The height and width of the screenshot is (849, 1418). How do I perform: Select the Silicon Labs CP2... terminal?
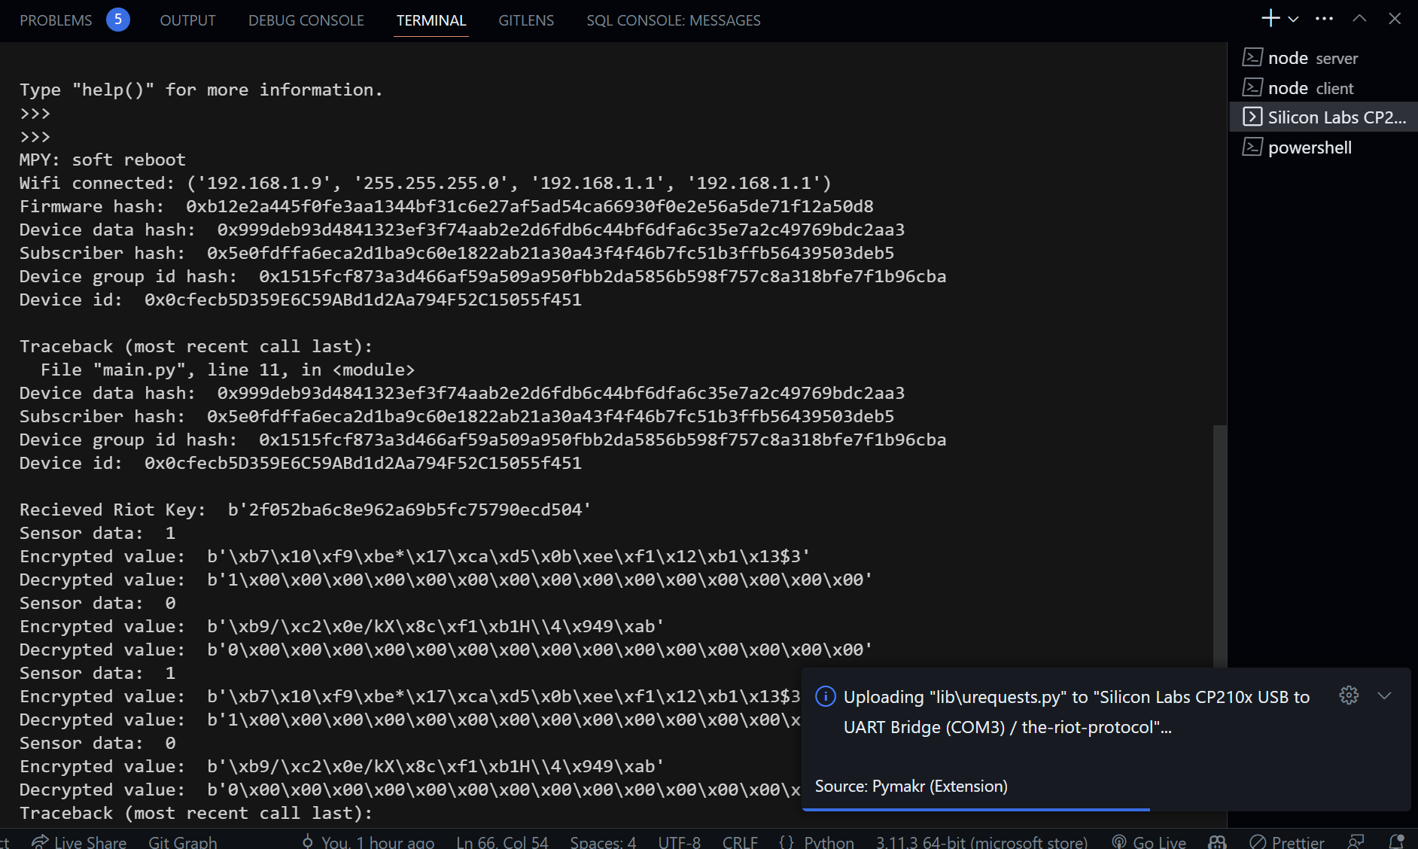pyautogui.click(x=1323, y=117)
